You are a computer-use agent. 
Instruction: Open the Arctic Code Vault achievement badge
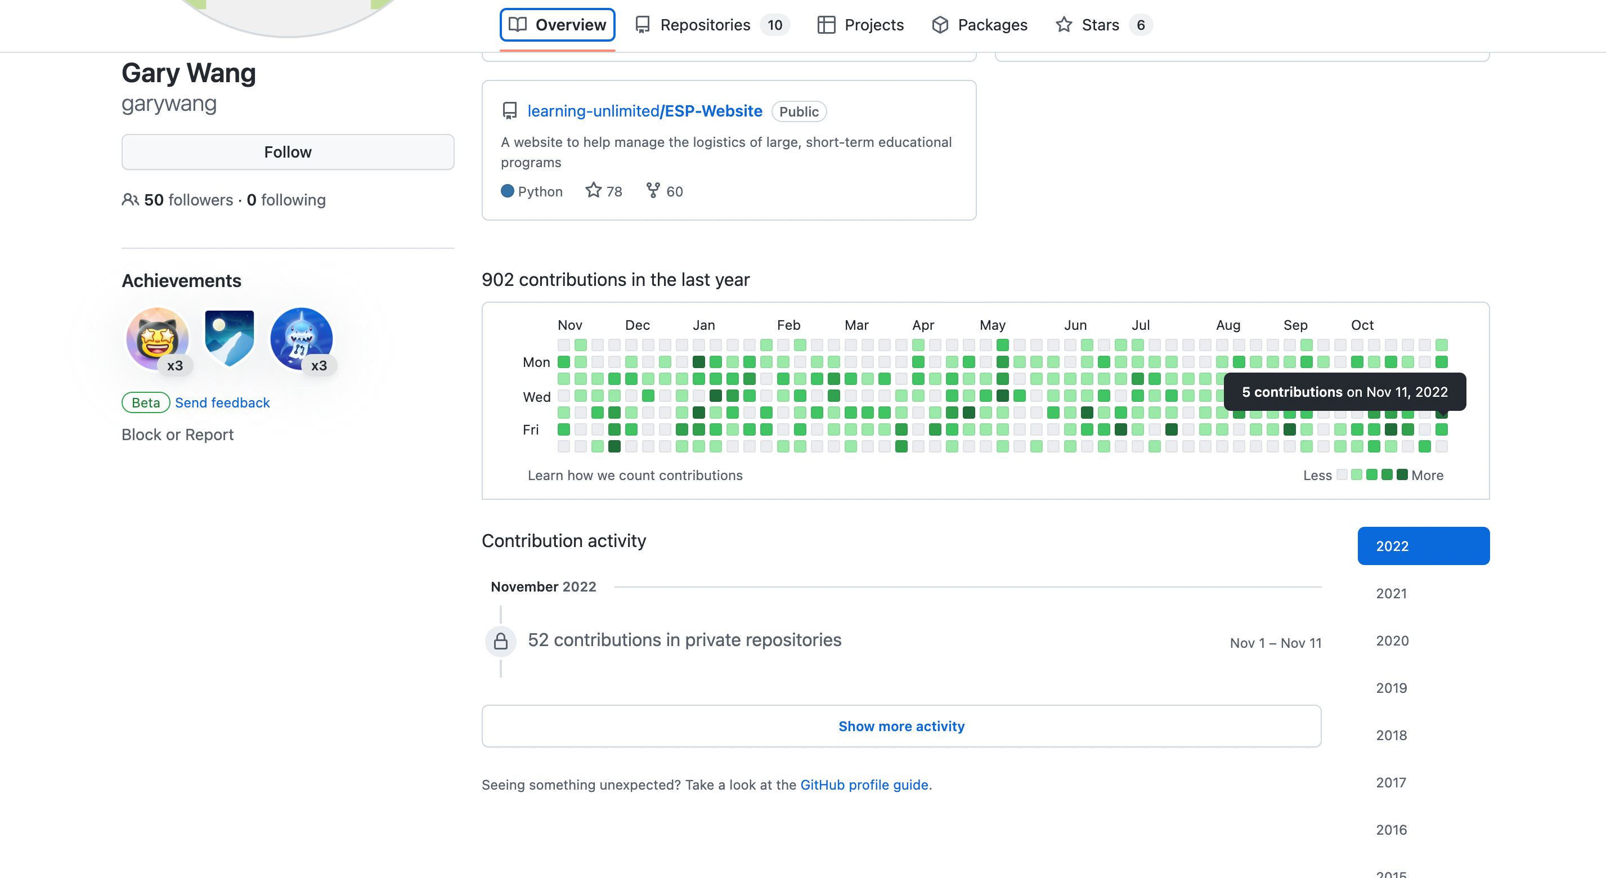(230, 339)
